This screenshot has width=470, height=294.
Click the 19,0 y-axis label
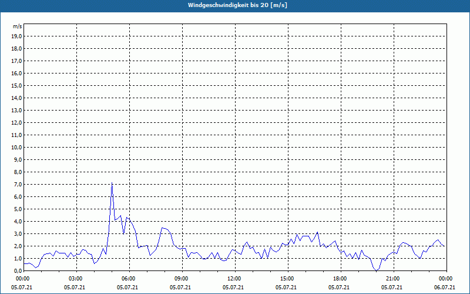tap(17, 36)
